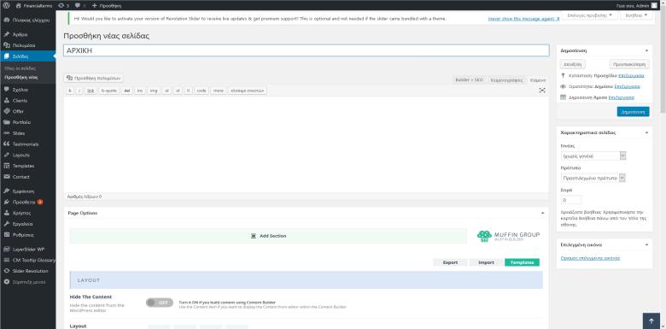Image resolution: width=666 pixels, height=329 pixels.
Task: Insert a link with link quicktag
Action: [91, 91]
